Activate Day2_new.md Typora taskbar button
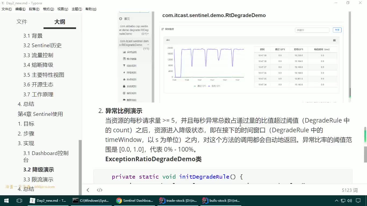The height and width of the screenshot is (206, 367). (x=49, y=201)
